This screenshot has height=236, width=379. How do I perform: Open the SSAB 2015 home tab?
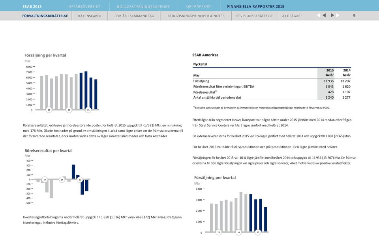32,7
